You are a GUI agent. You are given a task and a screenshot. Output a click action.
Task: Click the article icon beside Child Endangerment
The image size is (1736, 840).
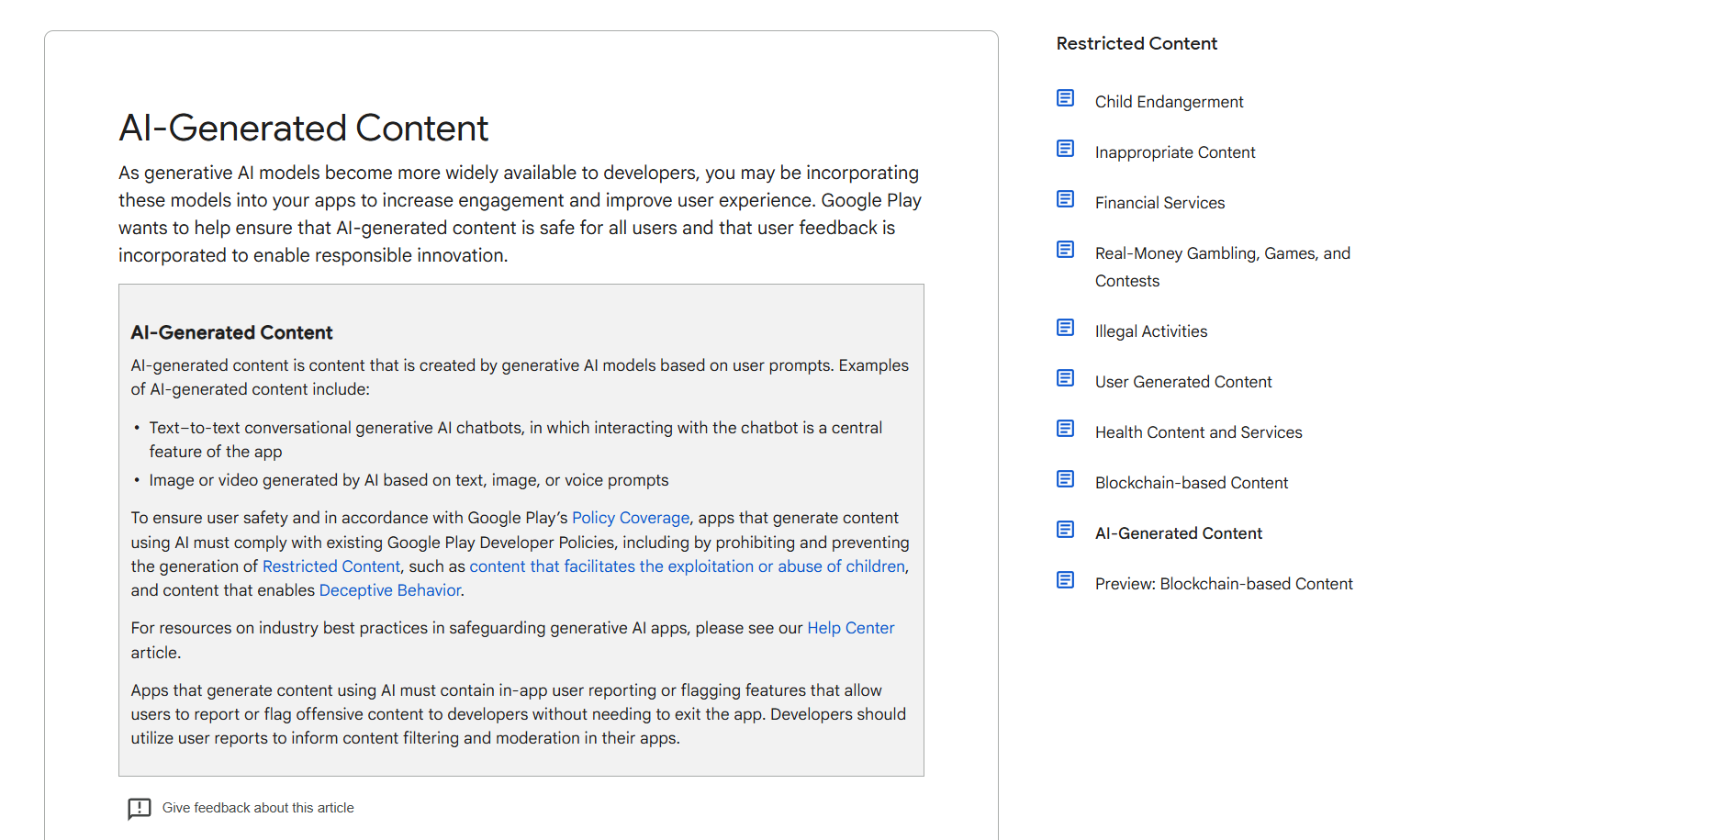click(x=1065, y=98)
